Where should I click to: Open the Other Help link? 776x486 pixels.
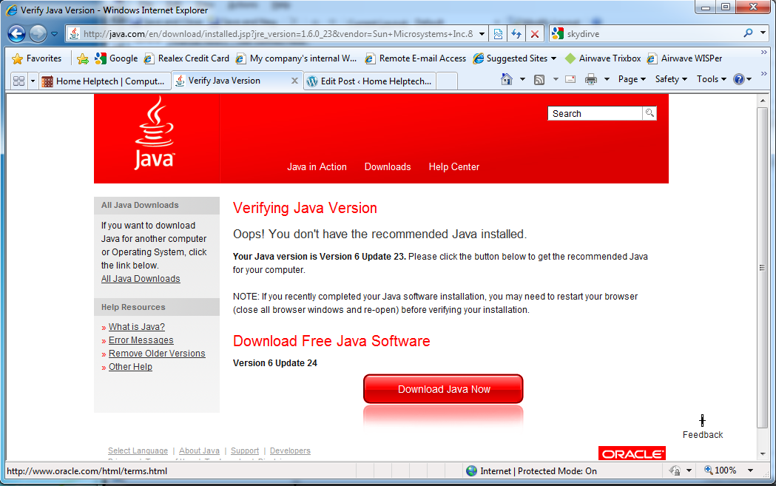130,367
